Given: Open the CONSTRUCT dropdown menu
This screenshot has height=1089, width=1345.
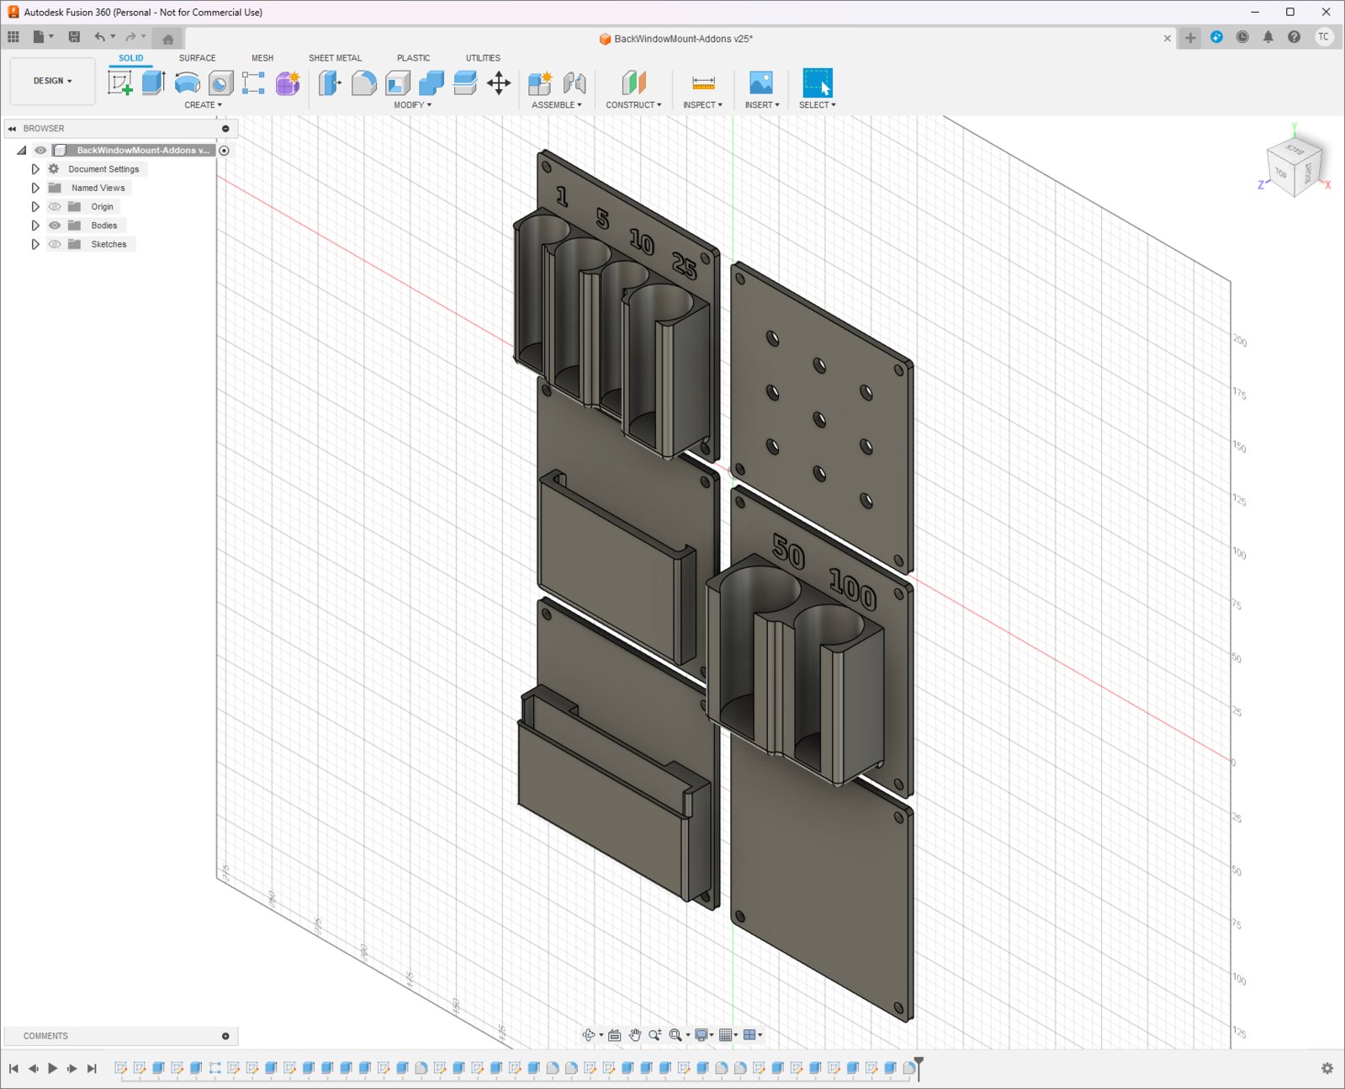Looking at the screenshot, I should (633, 105).
